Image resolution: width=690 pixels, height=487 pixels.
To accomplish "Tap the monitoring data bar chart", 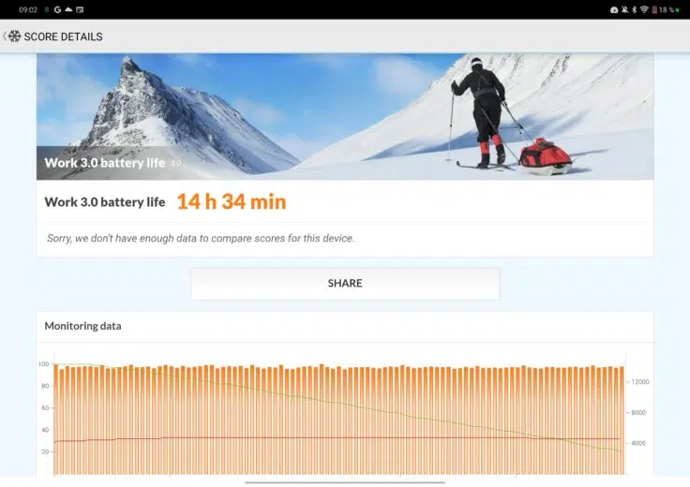I will [338, 420].
